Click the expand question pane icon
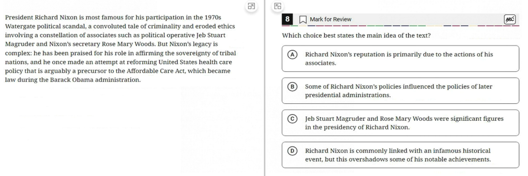The height and width of the screenshot is (176, 528). coord(278,6)
